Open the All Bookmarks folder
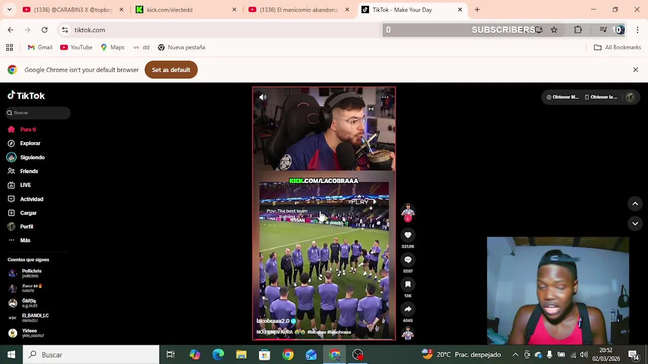The height and width of the screenshot is (364, 648). (x=617, y=48)
